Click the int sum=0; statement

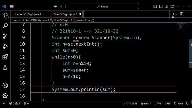[65, 51]
